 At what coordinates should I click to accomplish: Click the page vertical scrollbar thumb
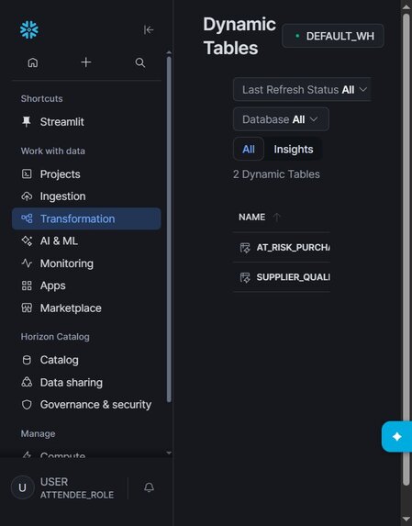407,250
